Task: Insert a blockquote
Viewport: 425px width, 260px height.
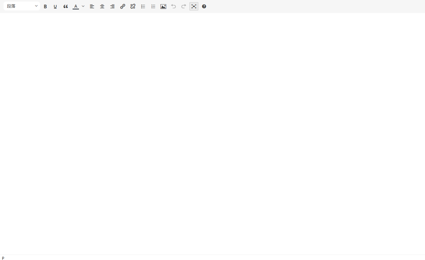Action: point(66,6)
